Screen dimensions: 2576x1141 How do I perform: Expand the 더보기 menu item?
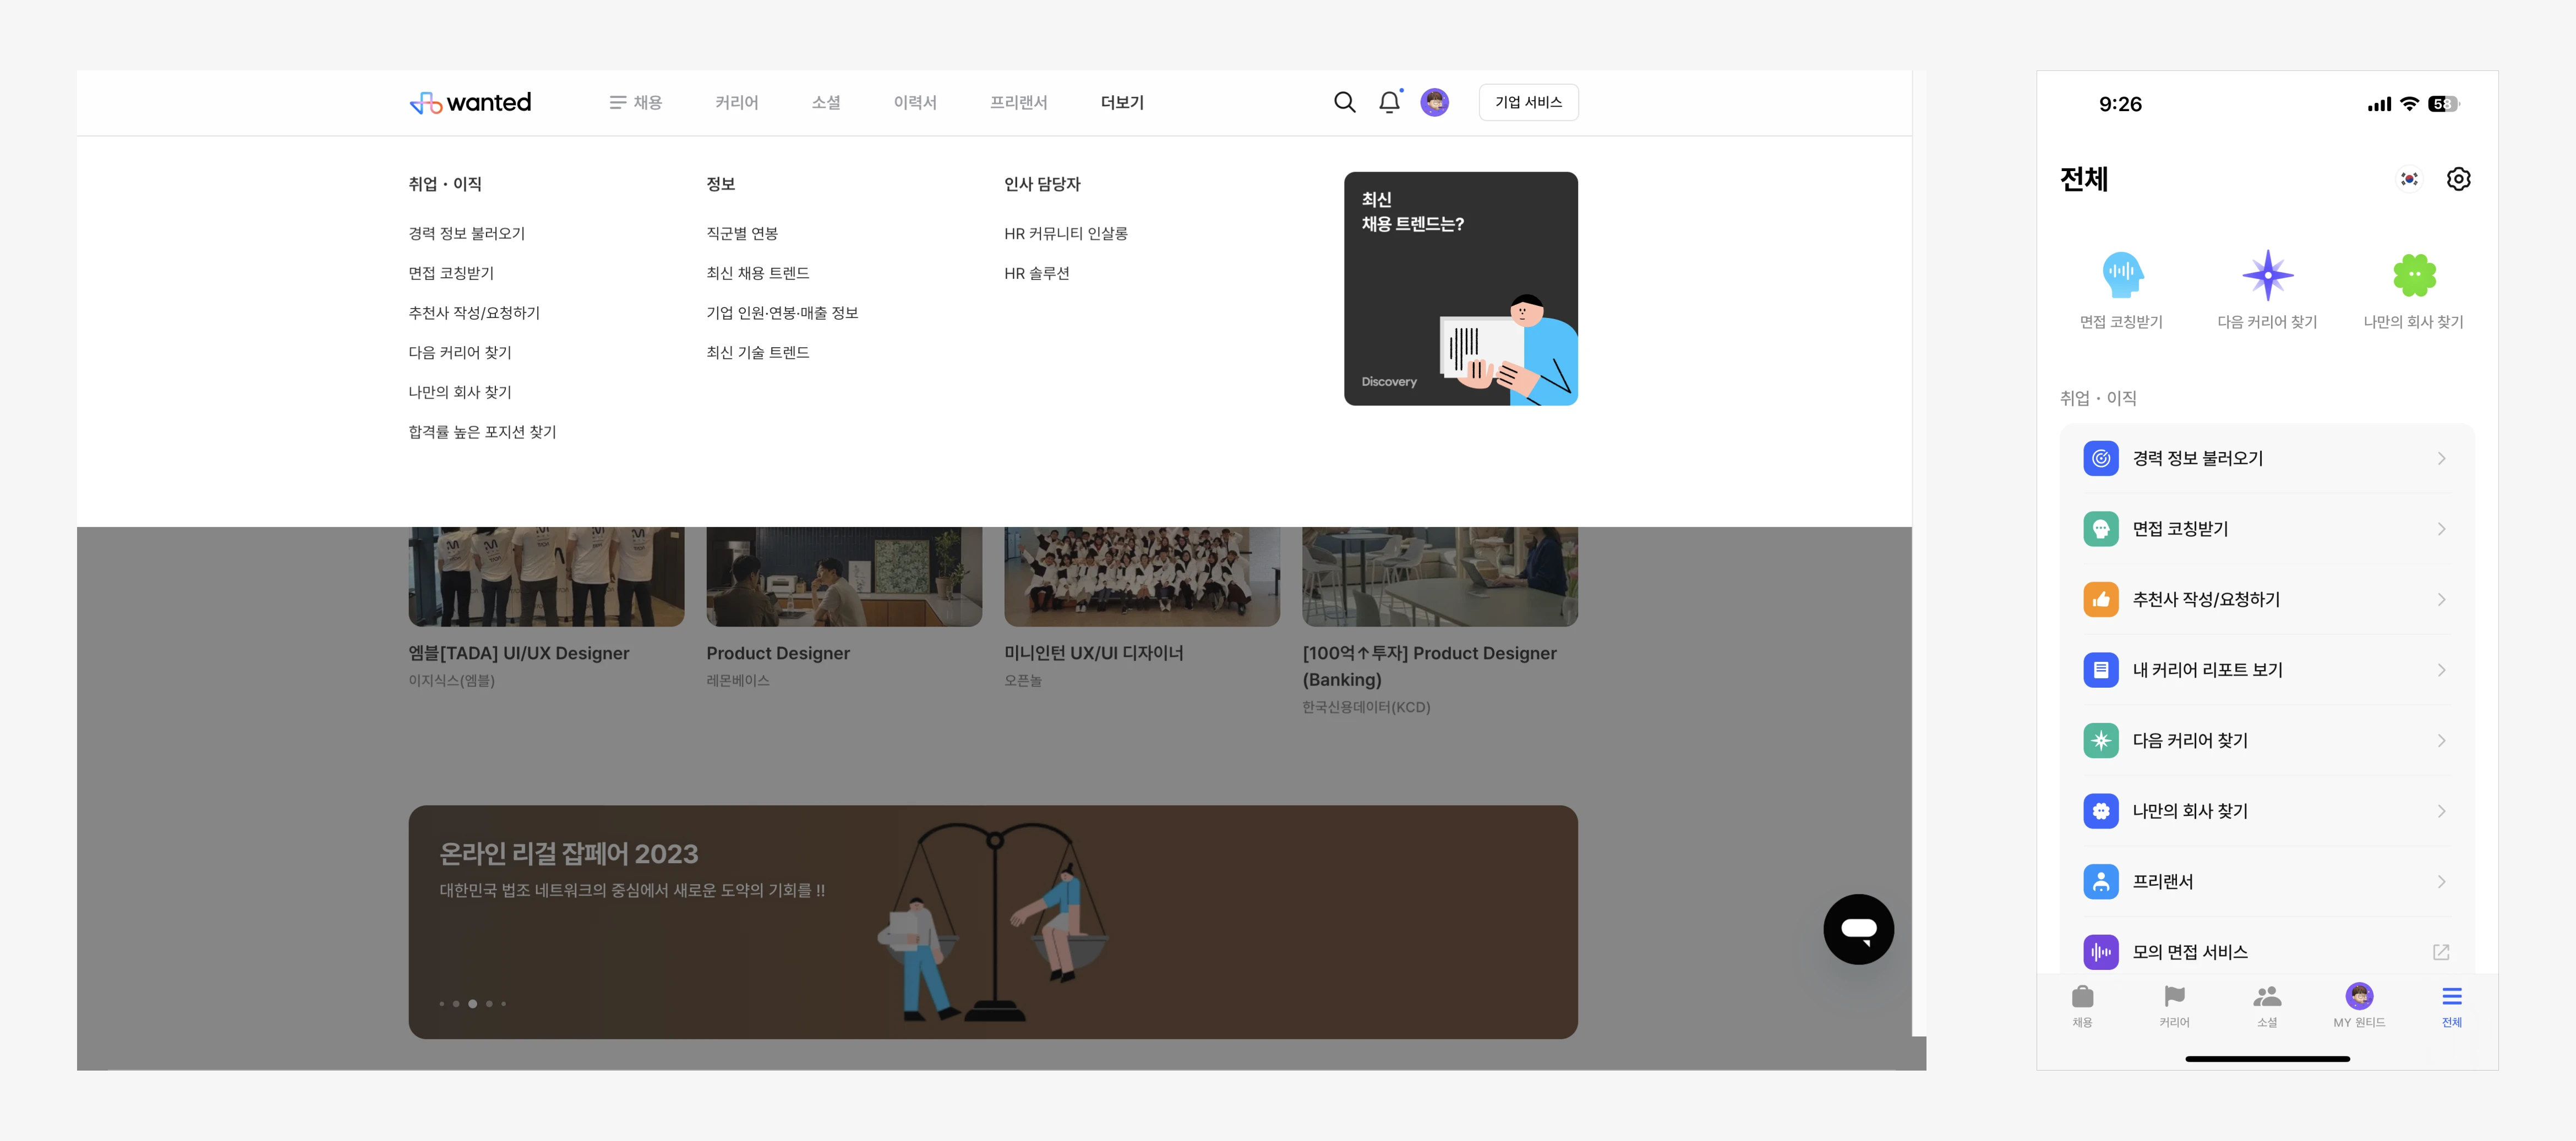[1122, 102]
